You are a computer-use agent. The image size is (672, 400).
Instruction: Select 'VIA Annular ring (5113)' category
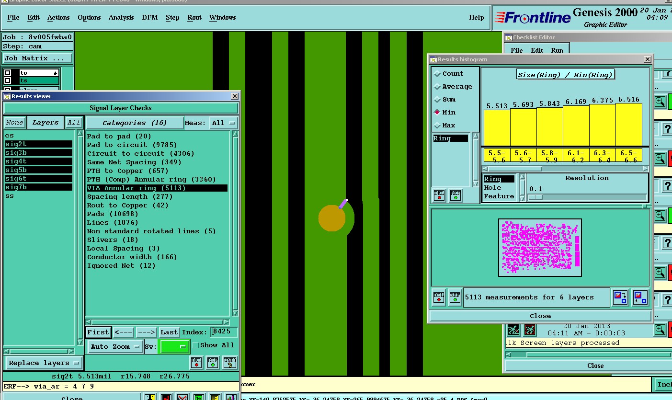[x=157, y=188]
